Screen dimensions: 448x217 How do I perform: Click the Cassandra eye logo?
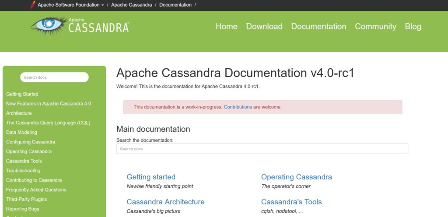(x=49, y=26)
